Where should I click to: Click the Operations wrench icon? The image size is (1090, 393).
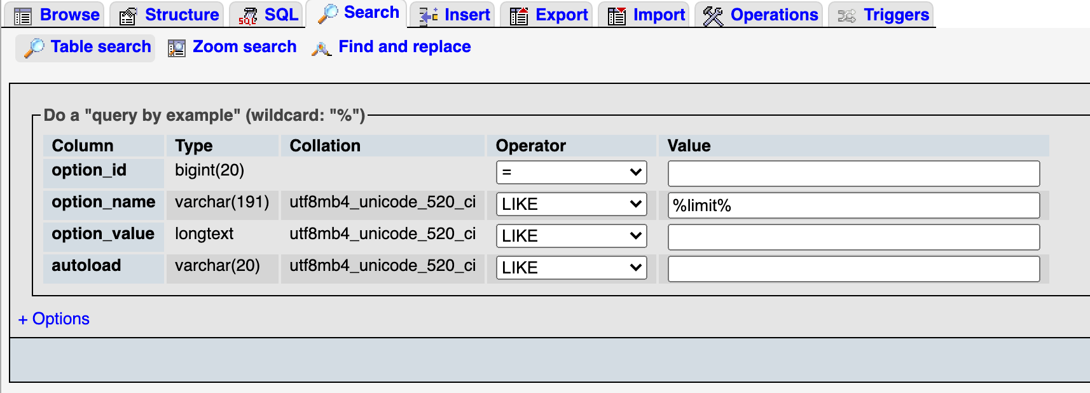(x=713, y=16)
